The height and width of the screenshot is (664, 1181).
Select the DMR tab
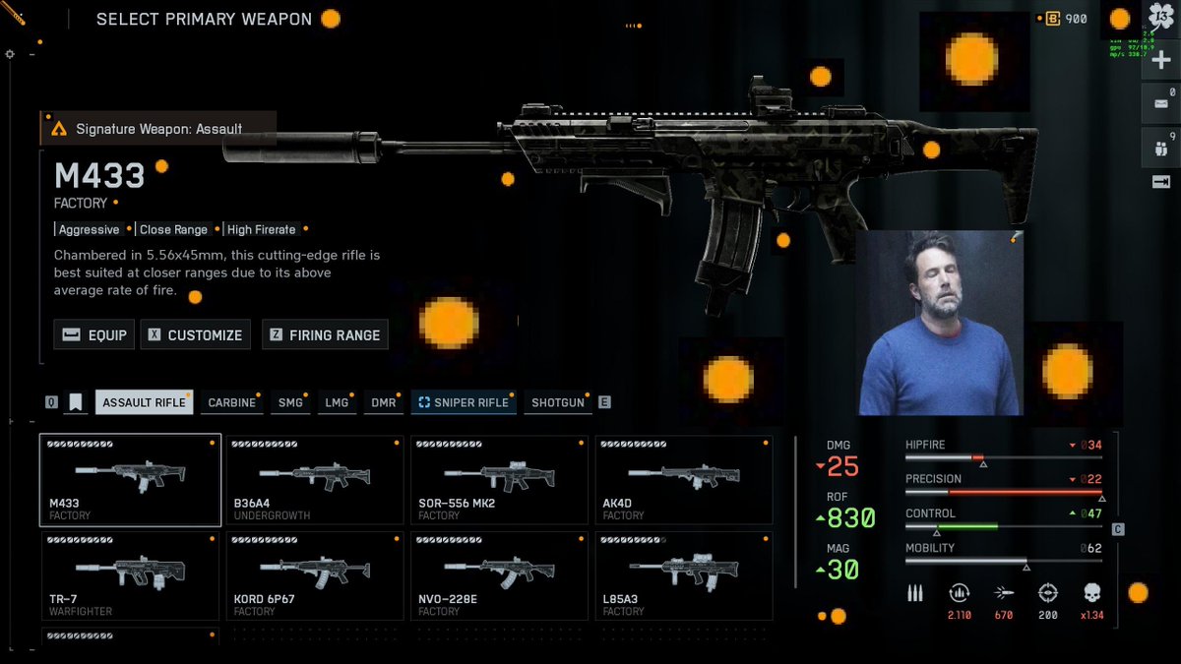point(384,402)
